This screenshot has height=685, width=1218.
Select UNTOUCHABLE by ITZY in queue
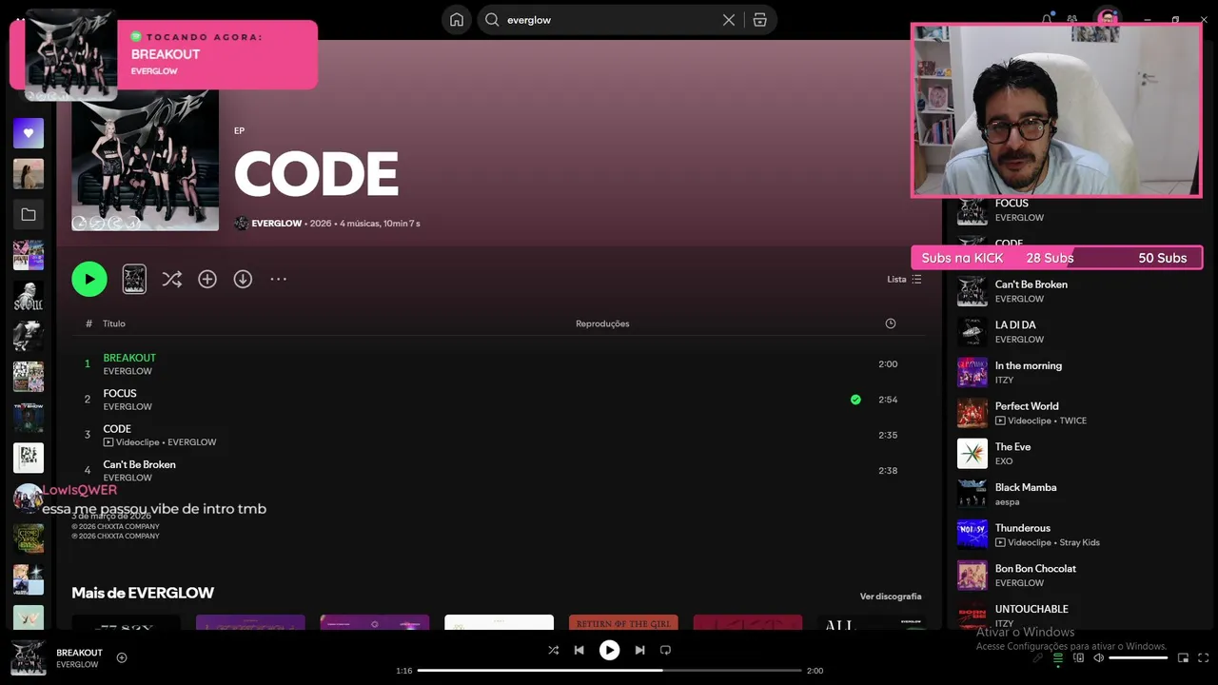pyautogui.click(x=1079, y=616)
